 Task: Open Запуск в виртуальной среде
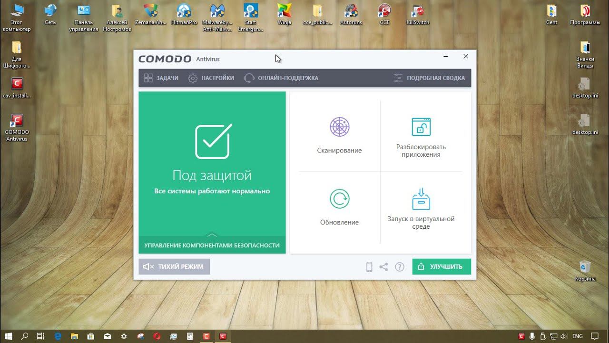(x=421, y=208)
